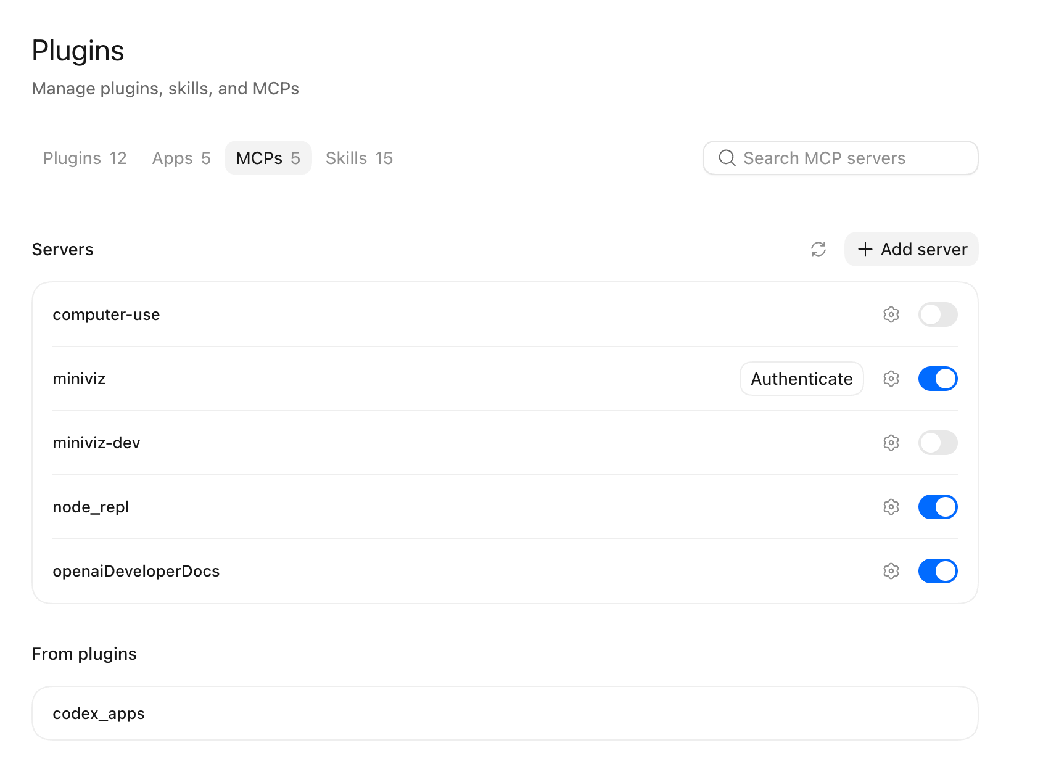
Task: Click the Add server button
Action: pos(911,249)
